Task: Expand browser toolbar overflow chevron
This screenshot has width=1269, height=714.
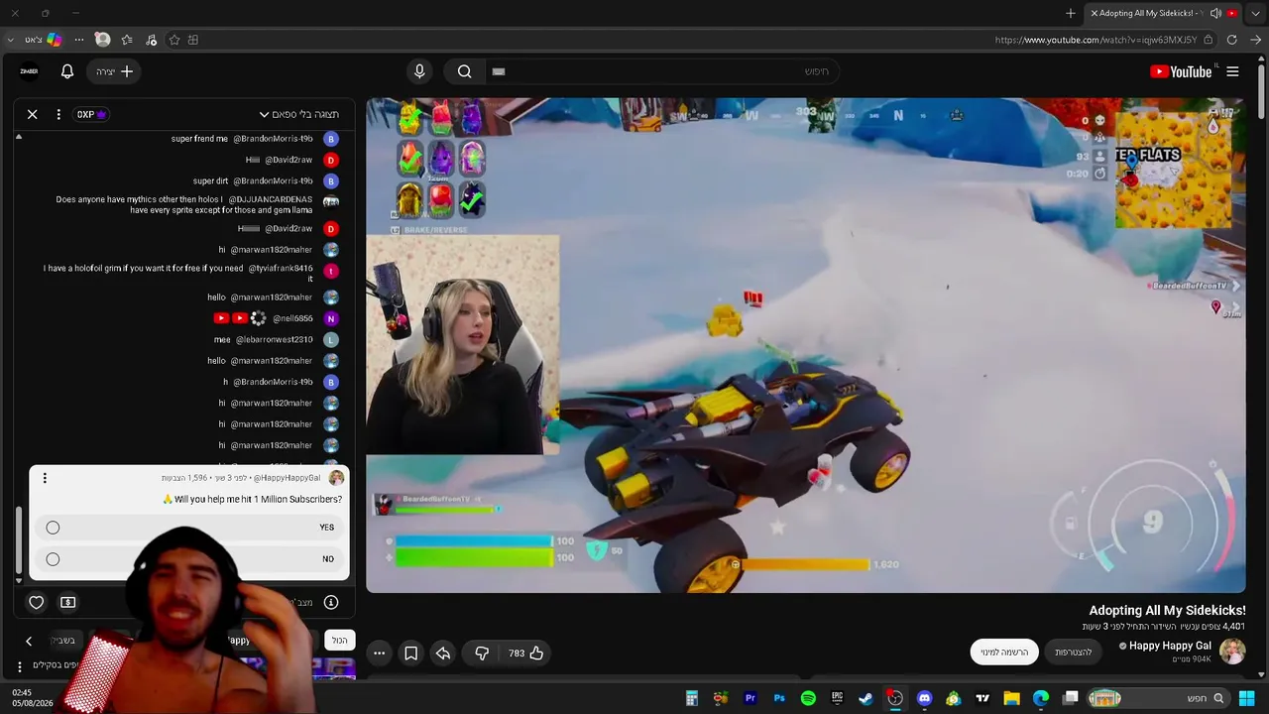Action: pos(10,40)
